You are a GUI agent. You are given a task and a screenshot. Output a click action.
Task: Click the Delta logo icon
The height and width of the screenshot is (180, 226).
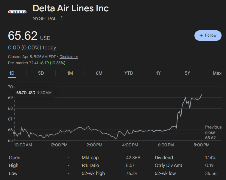17,12
